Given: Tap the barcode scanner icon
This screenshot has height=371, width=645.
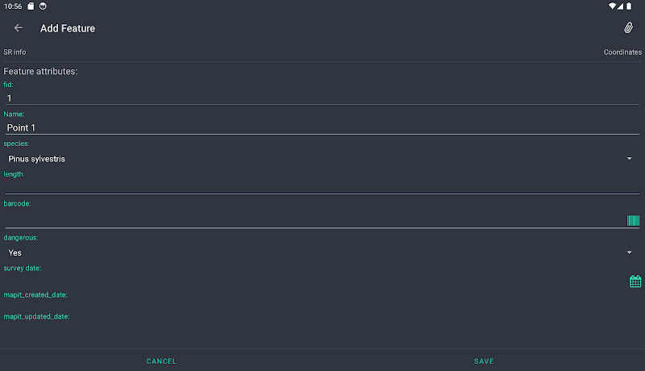Looking at the screenshot, I should 633,220.
